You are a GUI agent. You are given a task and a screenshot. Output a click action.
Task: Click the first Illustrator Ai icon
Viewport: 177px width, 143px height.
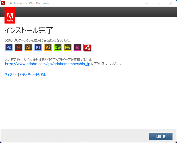28,47
